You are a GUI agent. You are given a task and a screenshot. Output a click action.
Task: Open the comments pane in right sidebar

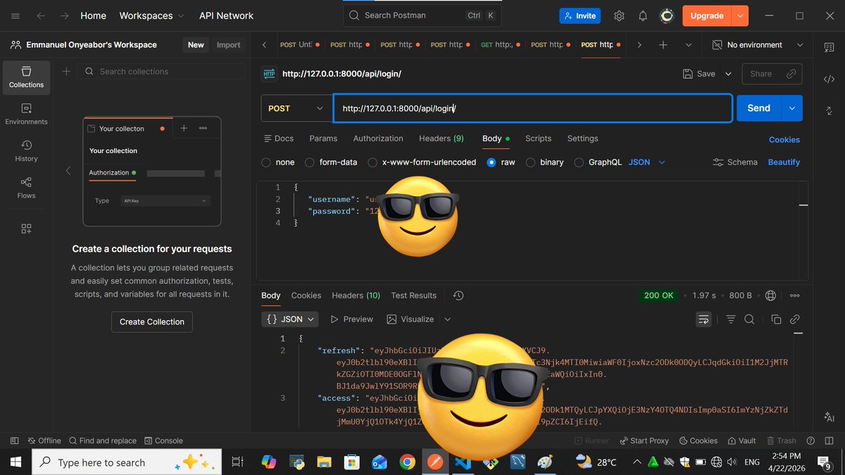[x=829, y=47]
